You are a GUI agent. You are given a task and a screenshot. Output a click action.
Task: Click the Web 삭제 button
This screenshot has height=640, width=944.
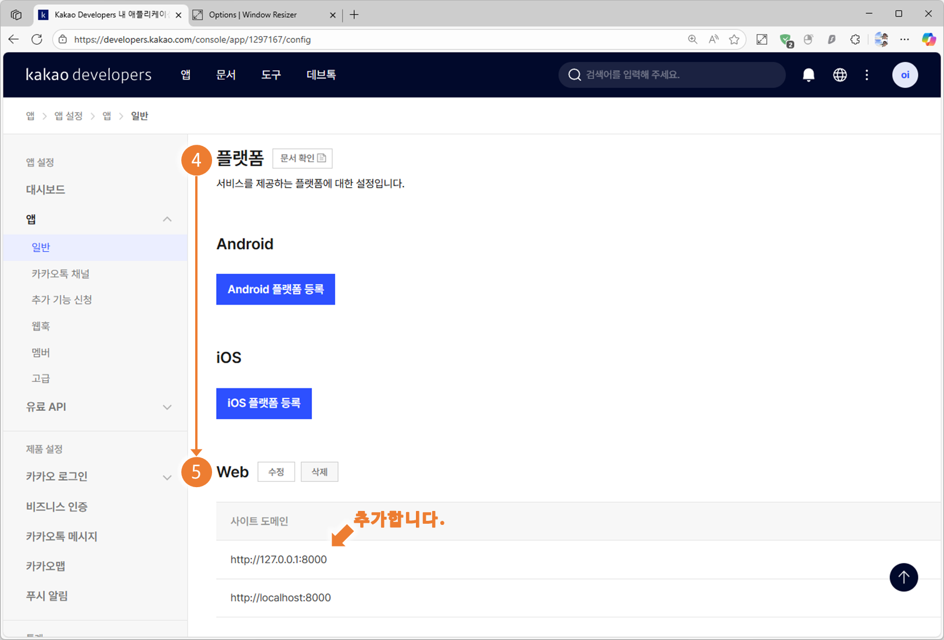click(x=320, y=472)
